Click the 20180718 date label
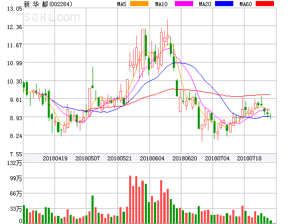Viewport: 305px width, 224px height. click(249, 158)
